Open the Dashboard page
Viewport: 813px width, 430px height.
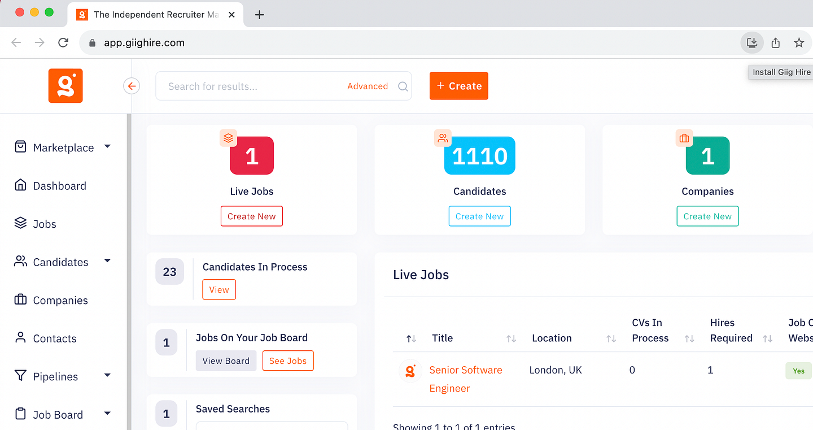click(60, 186)
